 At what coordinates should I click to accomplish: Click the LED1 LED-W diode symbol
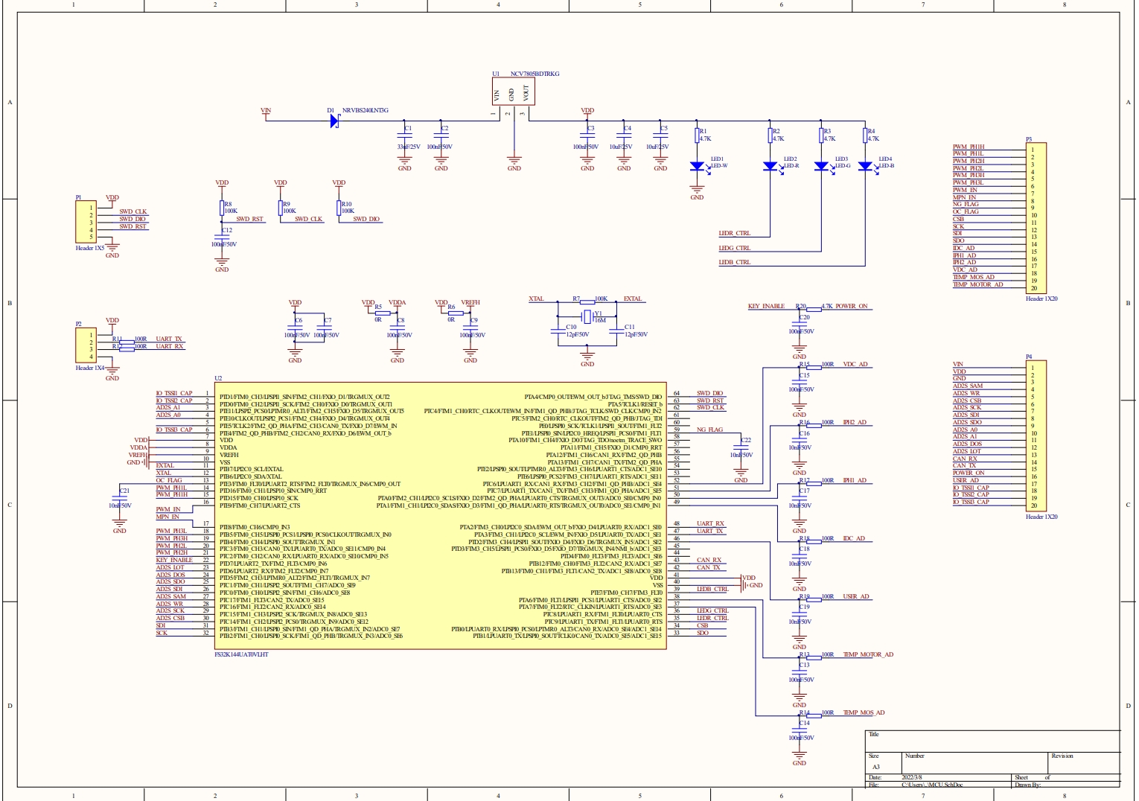point(697,167)
